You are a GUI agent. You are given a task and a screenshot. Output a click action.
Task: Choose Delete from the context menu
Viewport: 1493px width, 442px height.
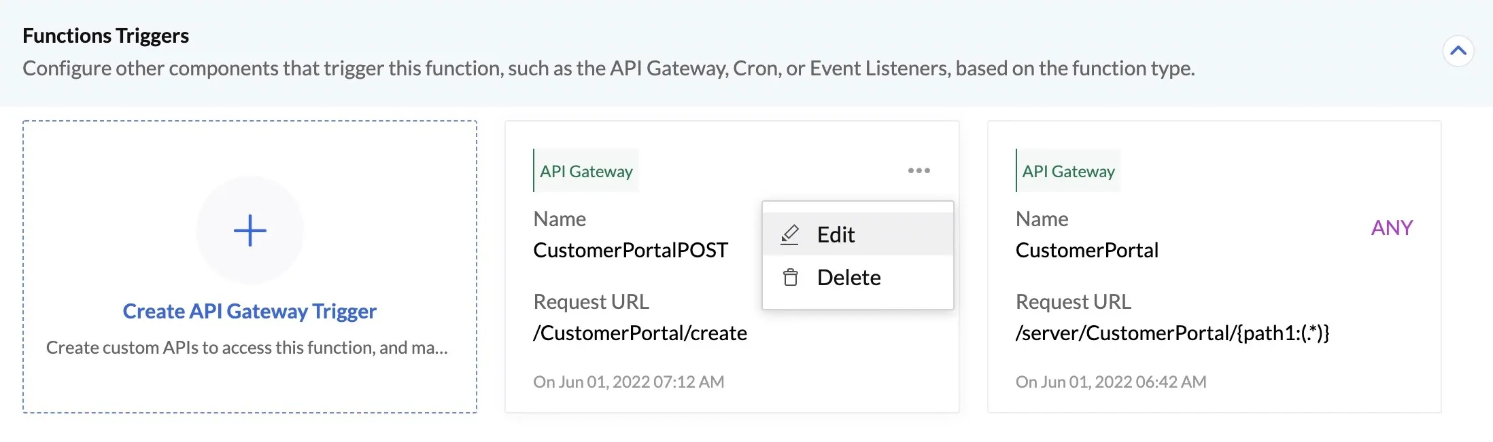tap(858, 277)
